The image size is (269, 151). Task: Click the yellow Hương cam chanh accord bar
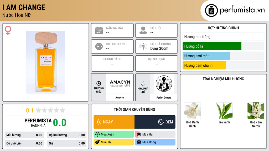point(223,65)
